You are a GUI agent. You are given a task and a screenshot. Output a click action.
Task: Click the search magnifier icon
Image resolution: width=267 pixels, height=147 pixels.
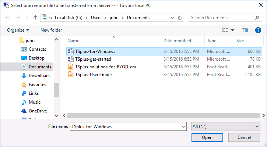(x=257, y=18)
